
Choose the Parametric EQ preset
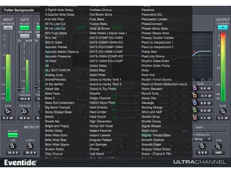click(x=152, y=14)
